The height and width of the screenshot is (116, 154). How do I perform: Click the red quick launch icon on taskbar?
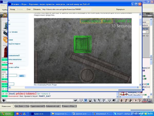[21, 114]
